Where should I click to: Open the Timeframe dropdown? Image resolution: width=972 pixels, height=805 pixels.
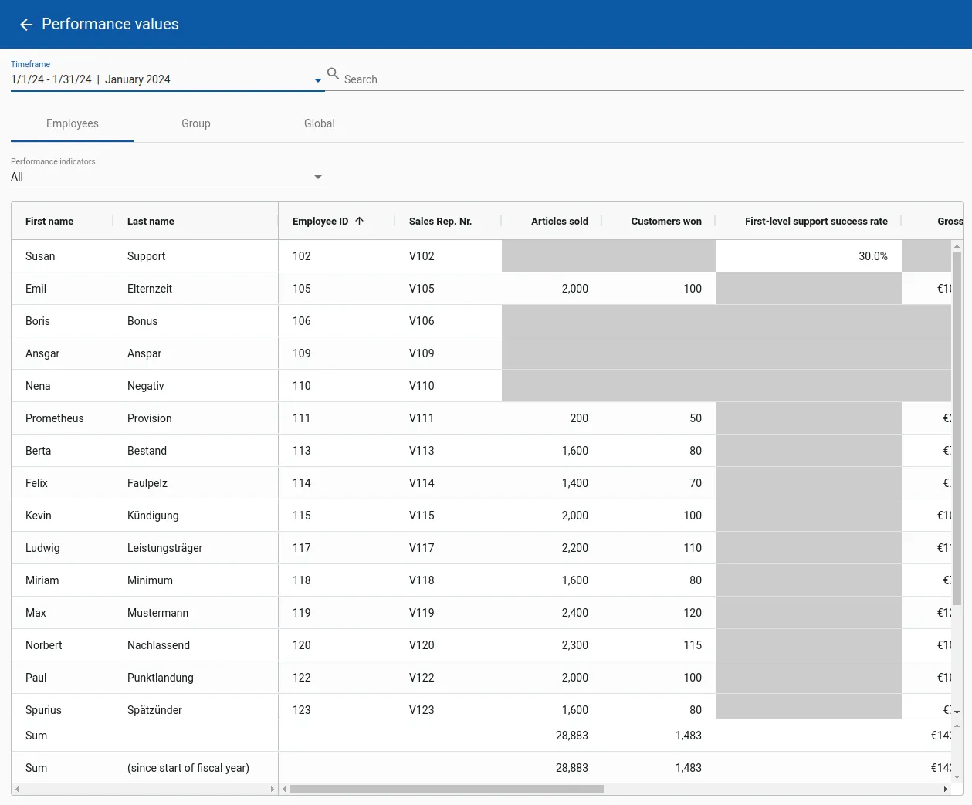[317, 79]
